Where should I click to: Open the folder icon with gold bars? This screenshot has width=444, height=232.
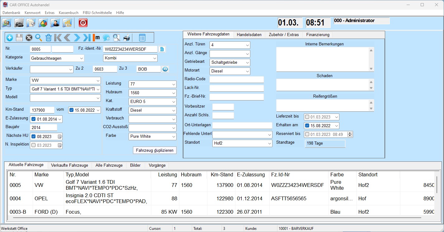(68, 23)
